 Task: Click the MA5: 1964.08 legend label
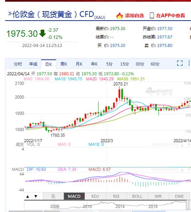(36, 79)
